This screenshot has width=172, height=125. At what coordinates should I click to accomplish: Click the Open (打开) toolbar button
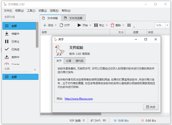[x=65, y=25]
